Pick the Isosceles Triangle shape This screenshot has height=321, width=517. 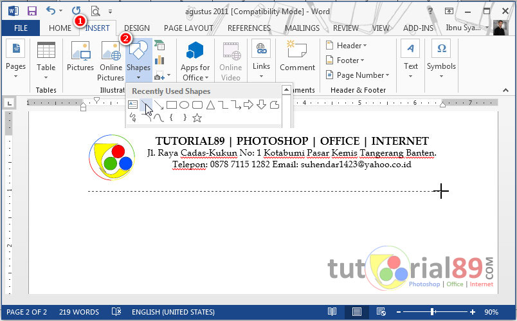pyautogui.click(x=210, y=105)
